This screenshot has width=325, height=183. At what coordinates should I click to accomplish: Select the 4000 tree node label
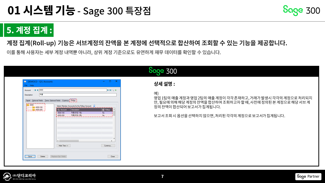click(x=32, y=105)
